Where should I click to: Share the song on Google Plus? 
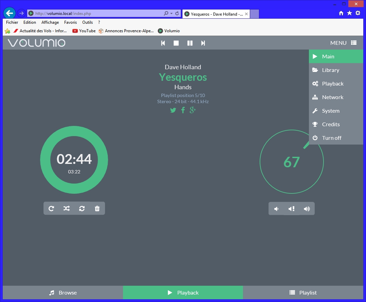pyautogui.click(x=193, y=110)
